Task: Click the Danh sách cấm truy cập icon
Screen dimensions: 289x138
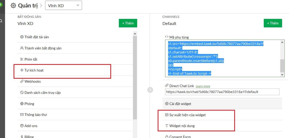Action: coord(22,93)
